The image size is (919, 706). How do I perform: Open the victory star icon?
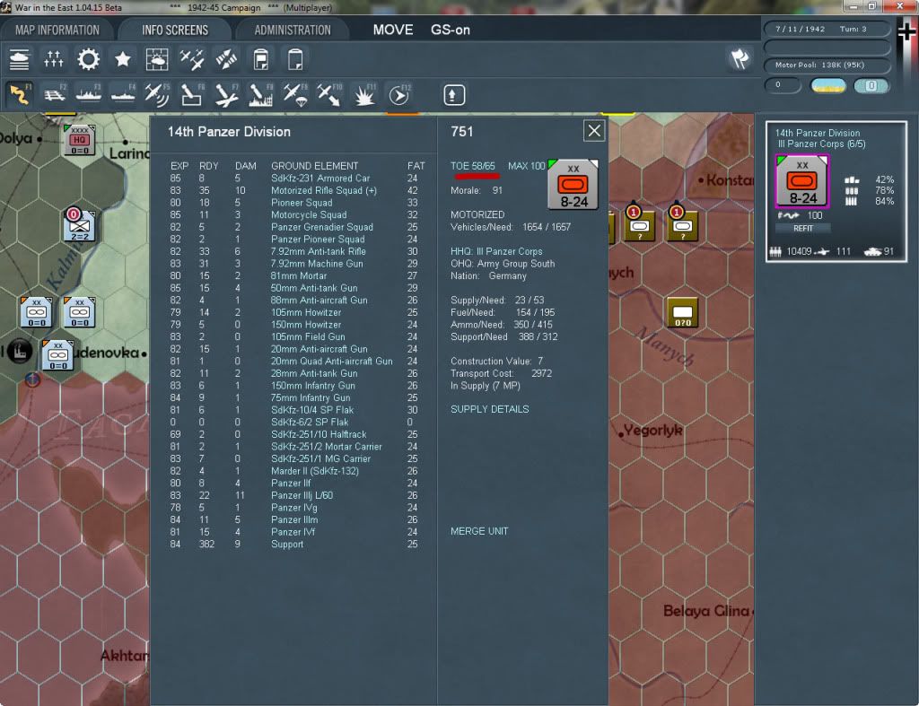click(x=122, y=59)
